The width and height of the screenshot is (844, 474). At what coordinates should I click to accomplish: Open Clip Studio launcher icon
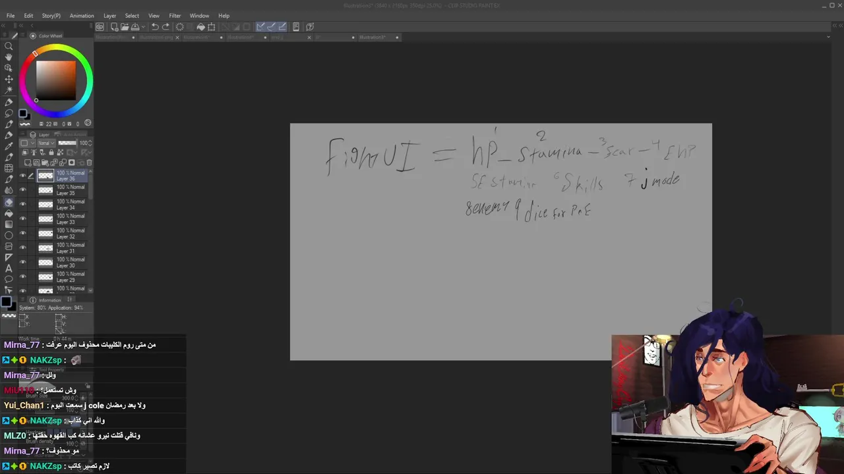tap(100, 27)
